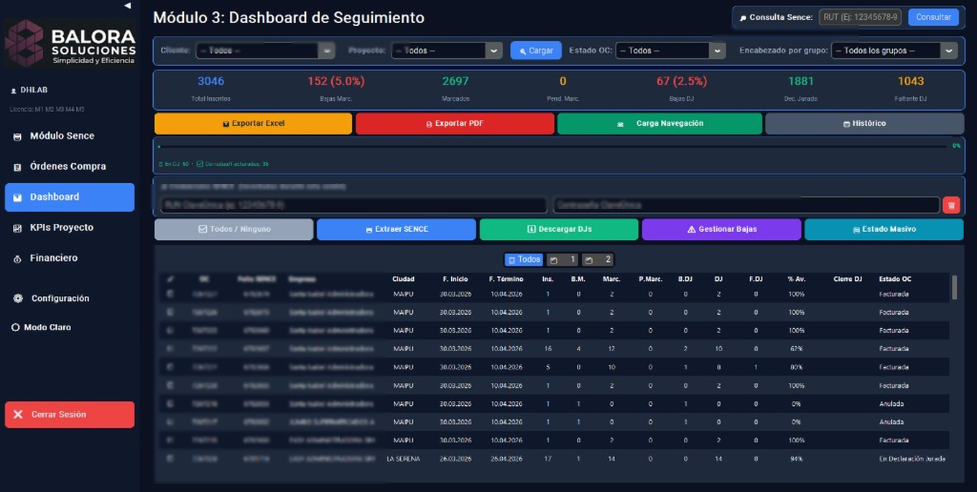Click the 1043 Faltante DJ stat
The height and width of the screenshot is (492, 977).
[911, 88]
